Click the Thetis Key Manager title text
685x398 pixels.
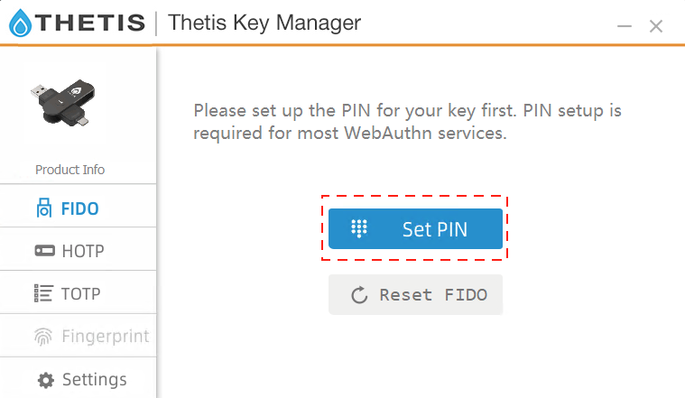pyautogui.click(x=264, y=23)
